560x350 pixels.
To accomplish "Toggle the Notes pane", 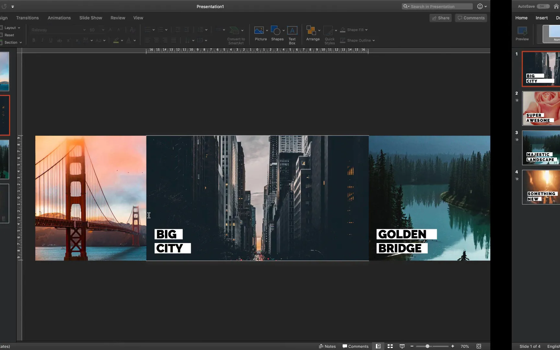I will click(327, 346).
